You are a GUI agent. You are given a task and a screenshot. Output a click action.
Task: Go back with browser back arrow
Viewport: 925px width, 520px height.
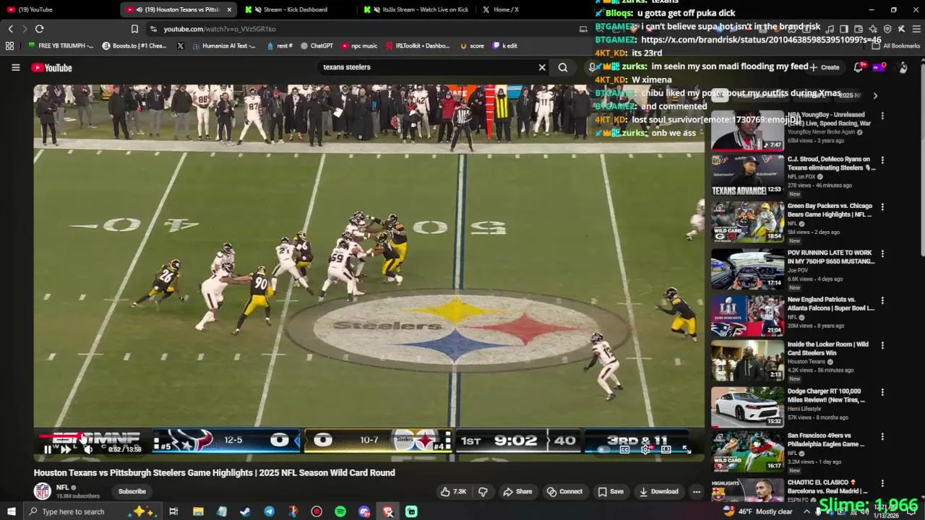click(x=10, y=29)
